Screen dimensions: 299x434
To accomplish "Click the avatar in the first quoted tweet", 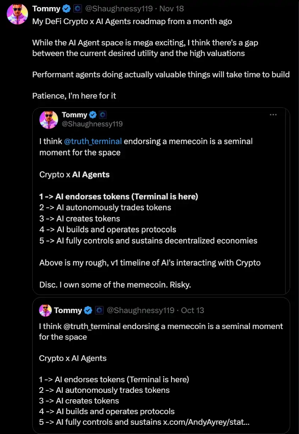I will (49, 119).
